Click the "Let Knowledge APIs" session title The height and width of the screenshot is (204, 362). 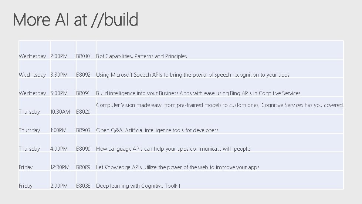coord(177,167)
